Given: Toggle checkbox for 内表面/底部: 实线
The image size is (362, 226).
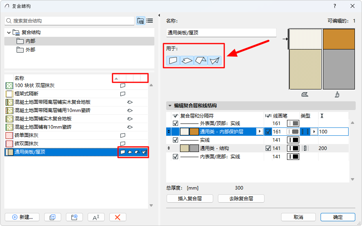Looking at the screenshot, I should pyautogui.click(x=175, y=156).
